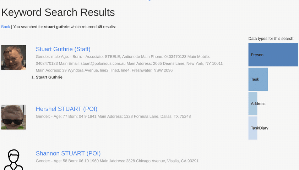The image size is (299, 170).
Task: Click Hershel STUART's sunglasses photo
Action: 13,117
